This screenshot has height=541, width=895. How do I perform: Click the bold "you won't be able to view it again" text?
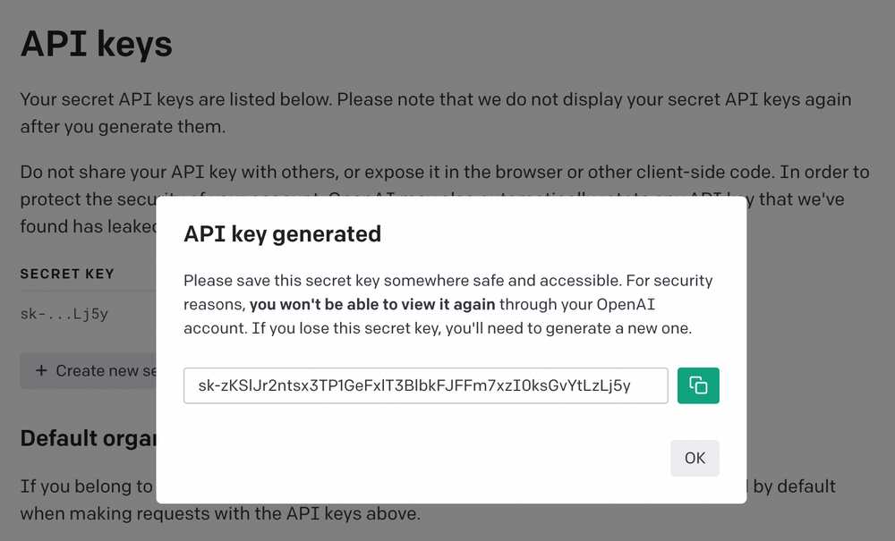[371, 304]
